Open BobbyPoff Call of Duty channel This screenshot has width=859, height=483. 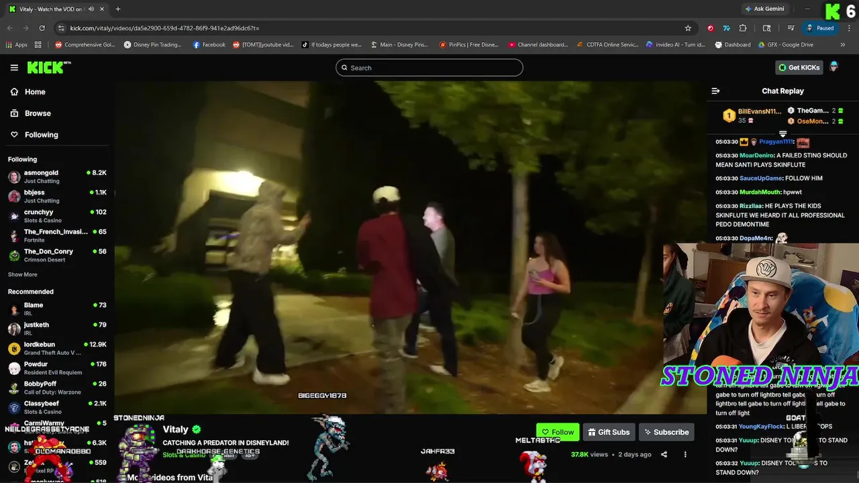(57, 388)
